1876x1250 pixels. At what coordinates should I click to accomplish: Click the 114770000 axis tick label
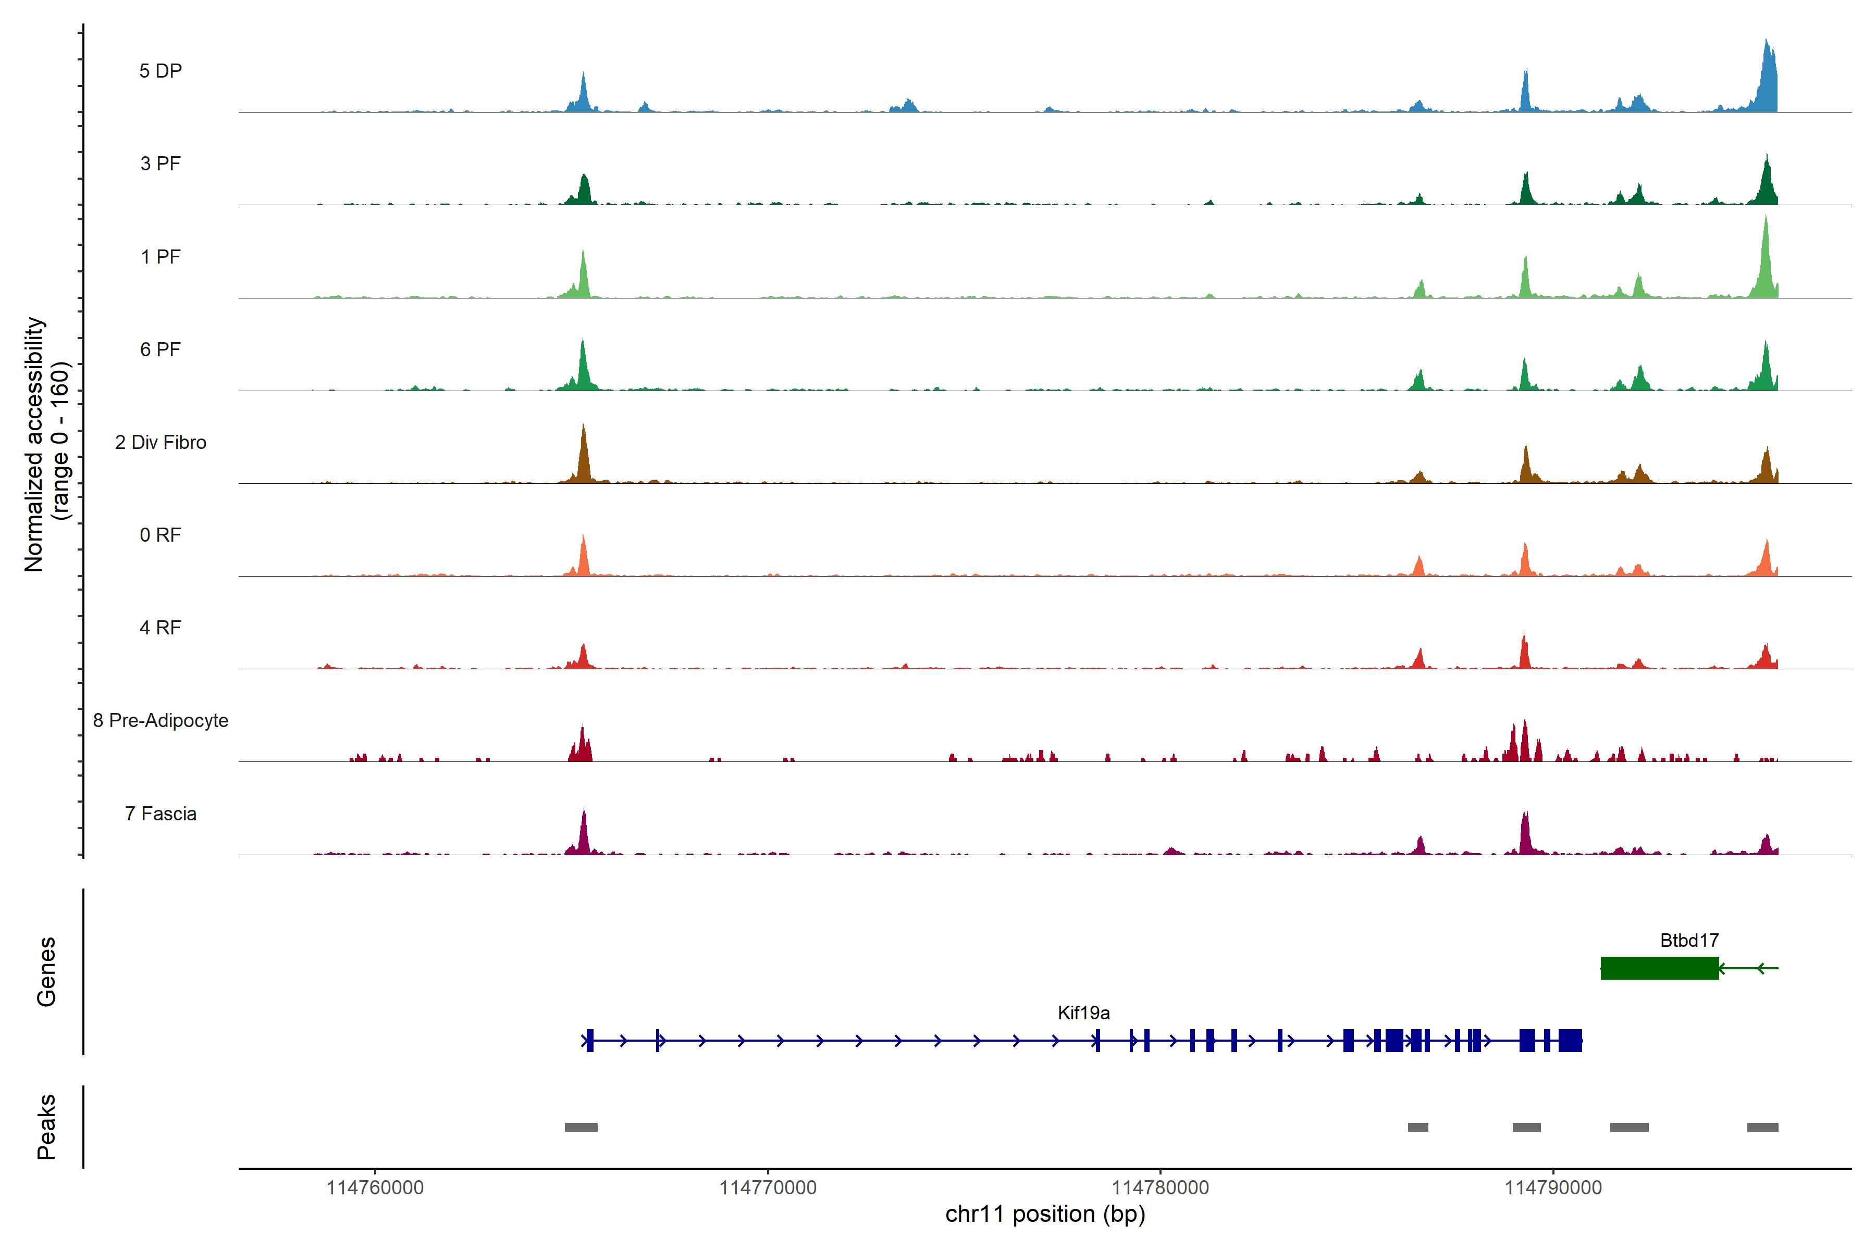(x=767, y=1187)
